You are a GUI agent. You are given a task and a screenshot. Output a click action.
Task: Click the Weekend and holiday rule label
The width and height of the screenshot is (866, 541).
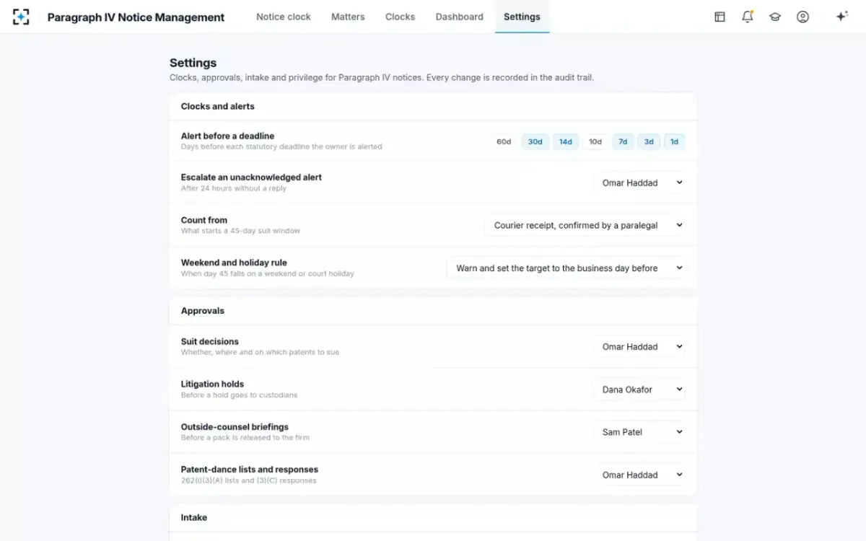point(234,263)
